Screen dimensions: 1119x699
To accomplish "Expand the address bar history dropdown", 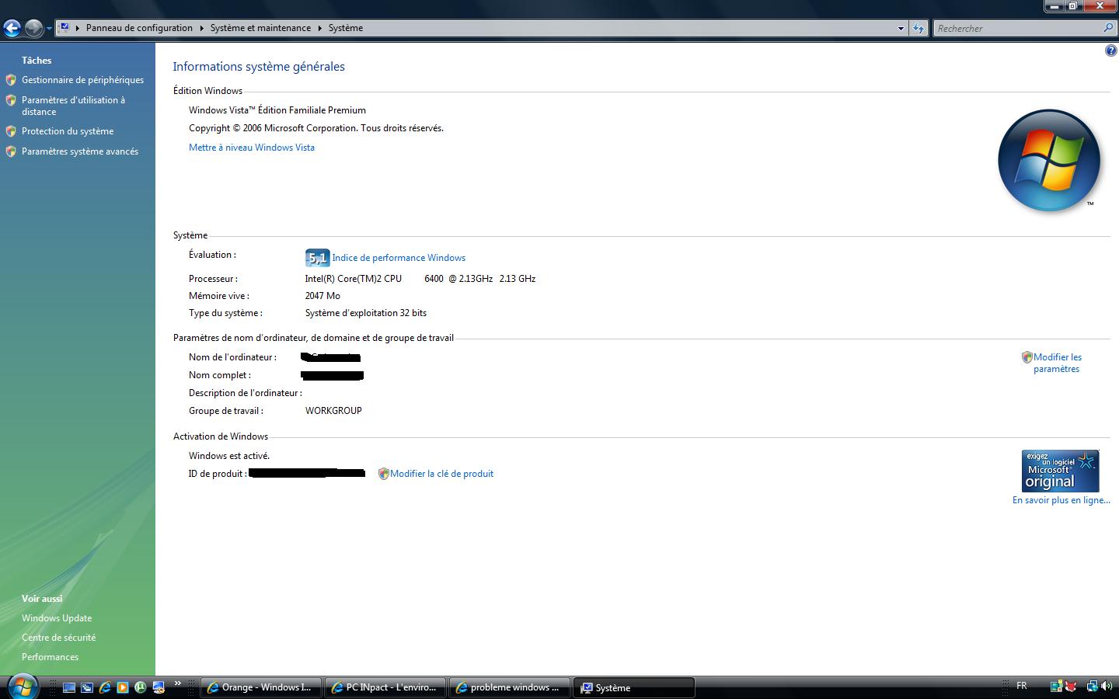I will point(901,28).
